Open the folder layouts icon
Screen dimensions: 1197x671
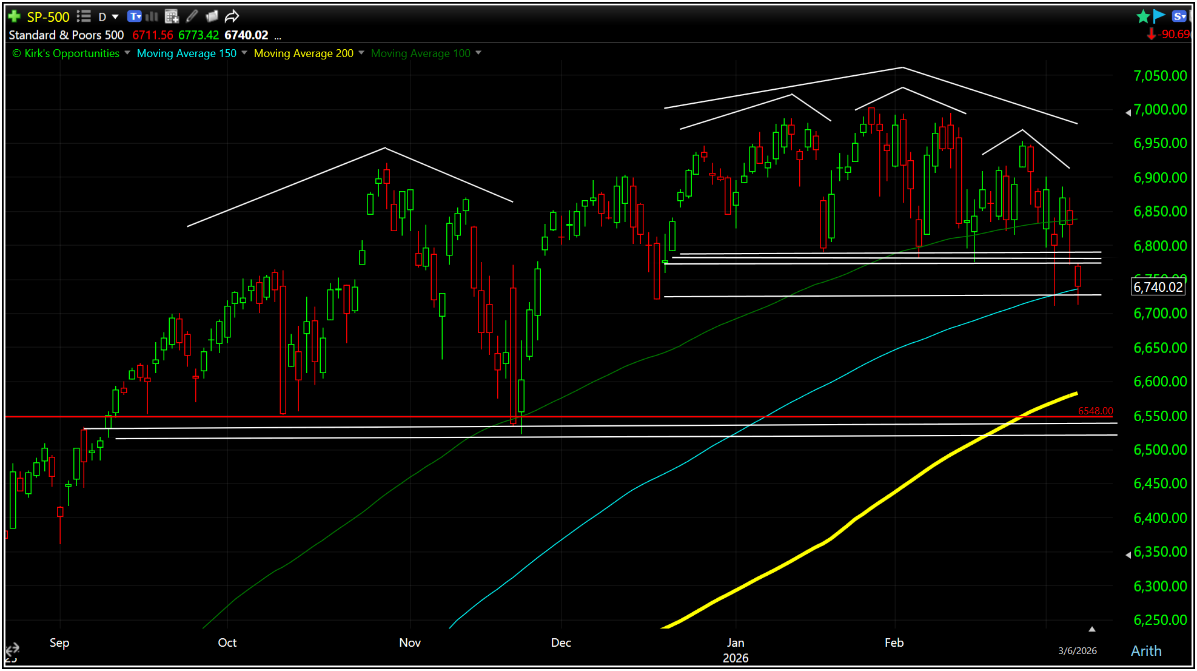click(x=212, y=16)
